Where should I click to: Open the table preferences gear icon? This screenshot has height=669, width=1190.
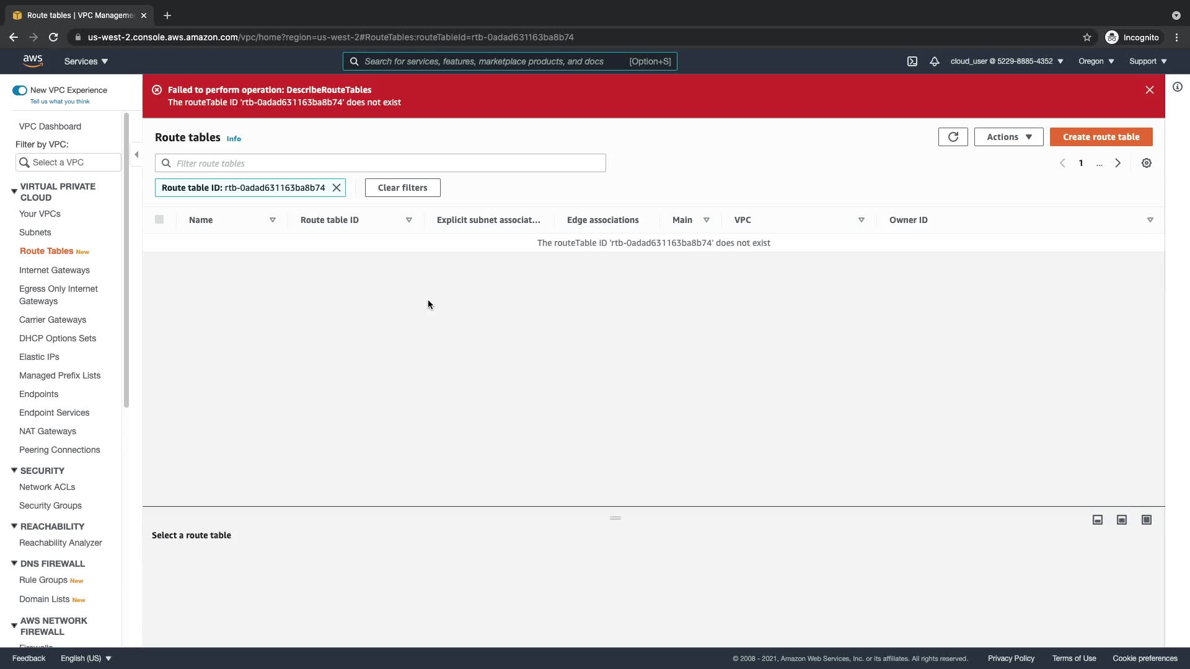point(1147,163)
